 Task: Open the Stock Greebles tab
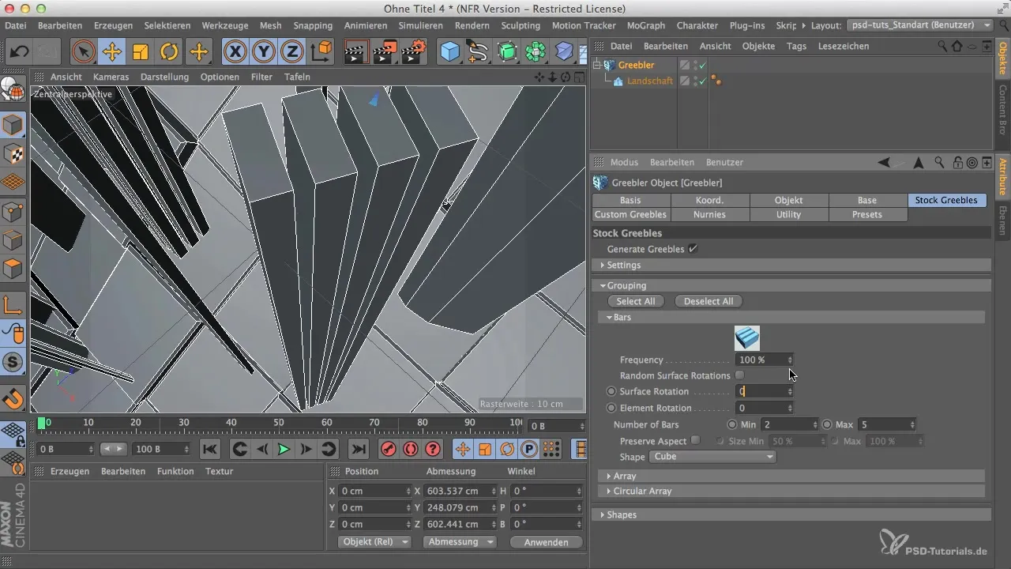[x=947, y=201]
